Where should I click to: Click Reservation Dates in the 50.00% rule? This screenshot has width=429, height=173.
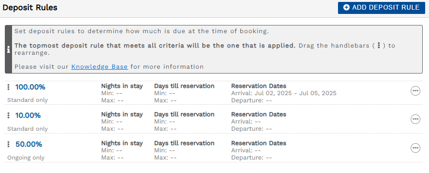tap(259, 143)
